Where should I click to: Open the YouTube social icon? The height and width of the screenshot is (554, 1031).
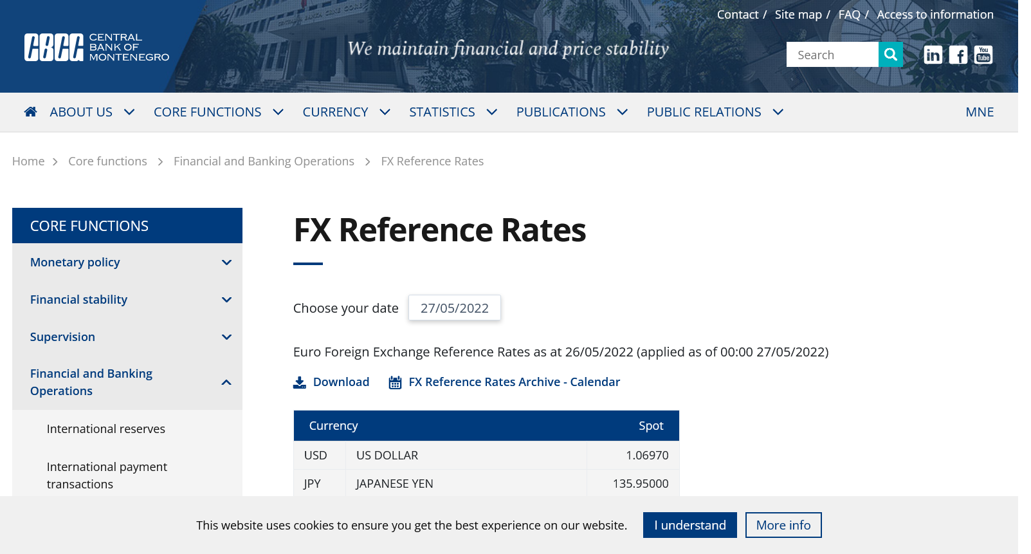click(983, 55)
